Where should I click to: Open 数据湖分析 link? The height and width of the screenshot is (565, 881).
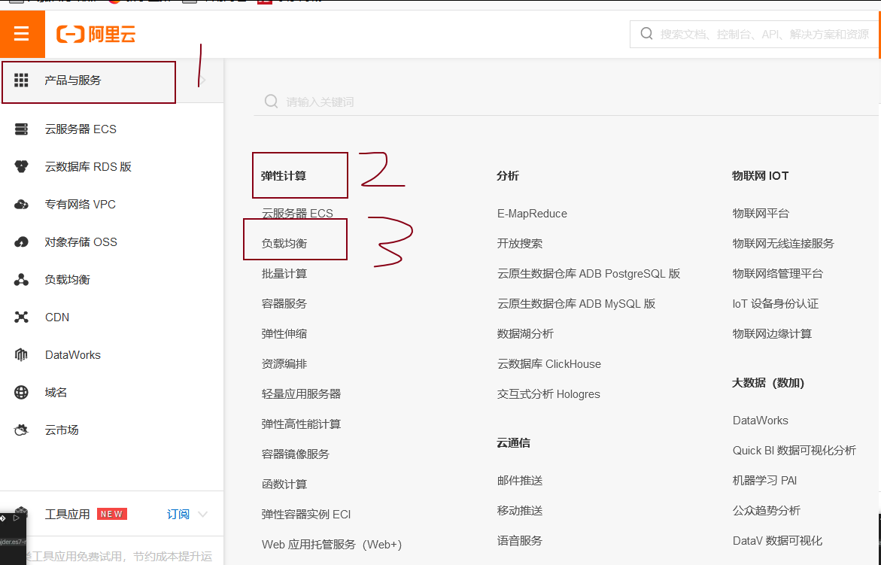(525, 333)
